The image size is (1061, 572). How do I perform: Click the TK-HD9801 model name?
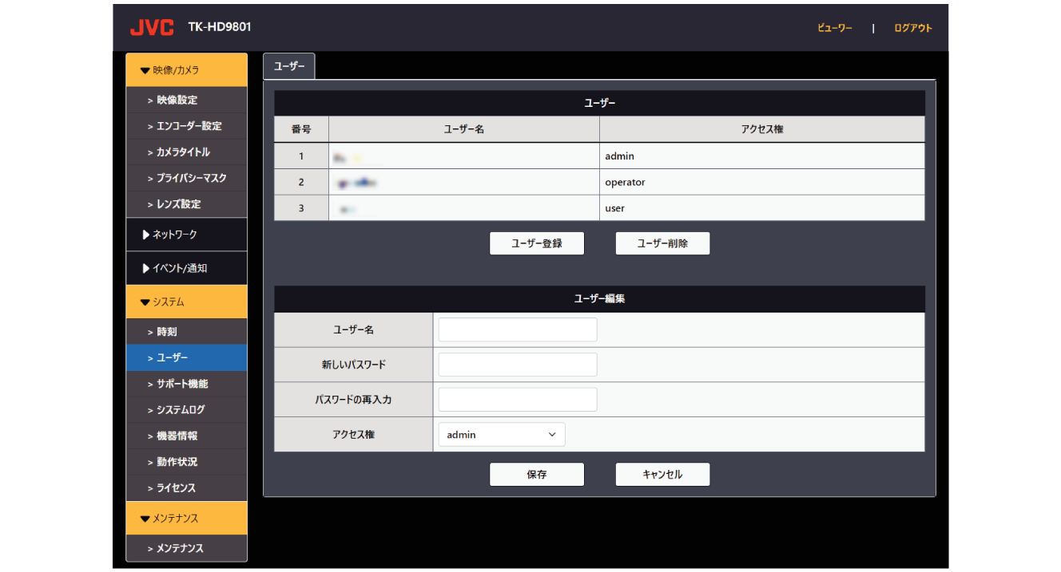point(220,27)
